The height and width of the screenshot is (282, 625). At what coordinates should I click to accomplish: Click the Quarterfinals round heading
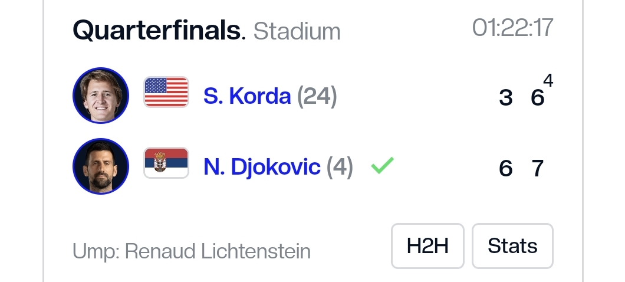tap(158, 30)
